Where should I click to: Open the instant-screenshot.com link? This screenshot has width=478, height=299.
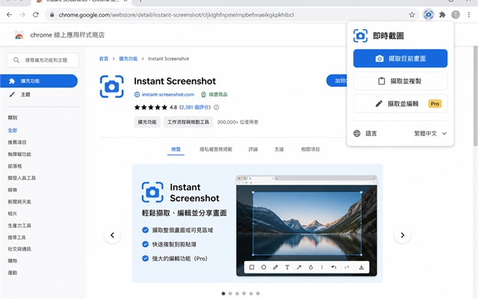click(x=167, y=95)
